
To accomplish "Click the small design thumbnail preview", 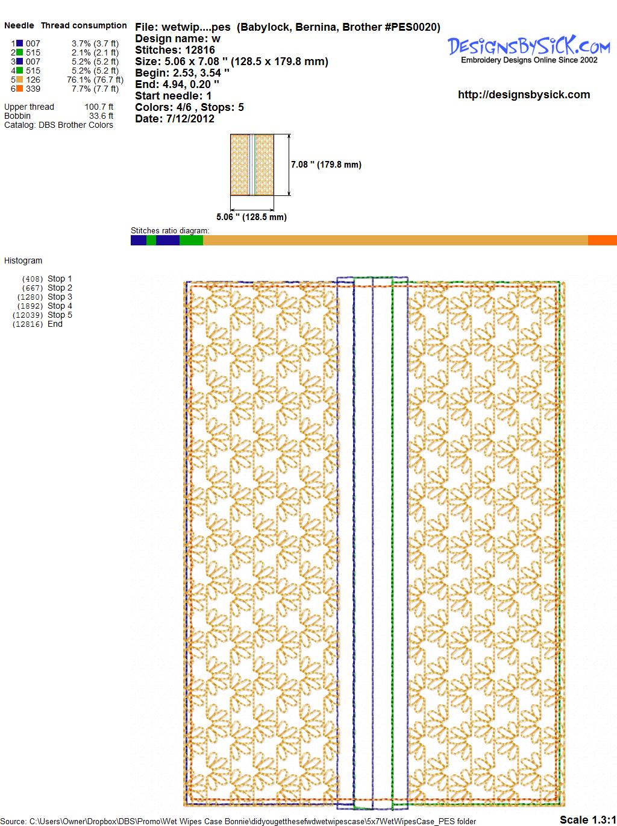I will [252, 165].
